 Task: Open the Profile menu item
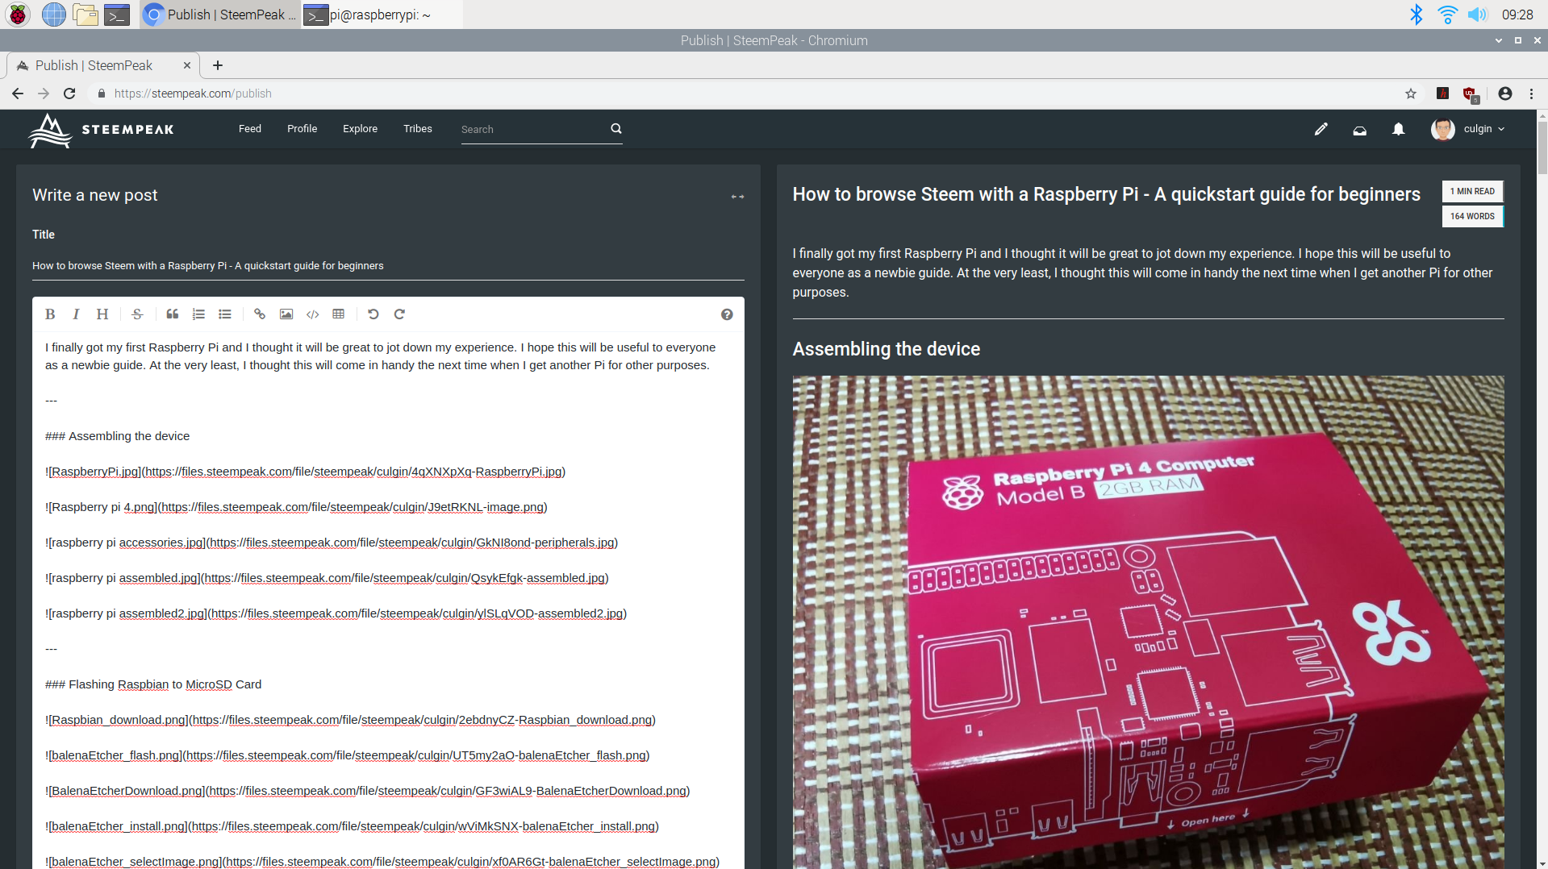(302, 129)
